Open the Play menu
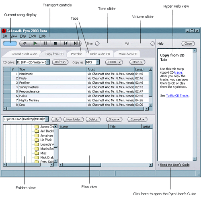Viewport: 201px width, 208px height. point(23,36)
